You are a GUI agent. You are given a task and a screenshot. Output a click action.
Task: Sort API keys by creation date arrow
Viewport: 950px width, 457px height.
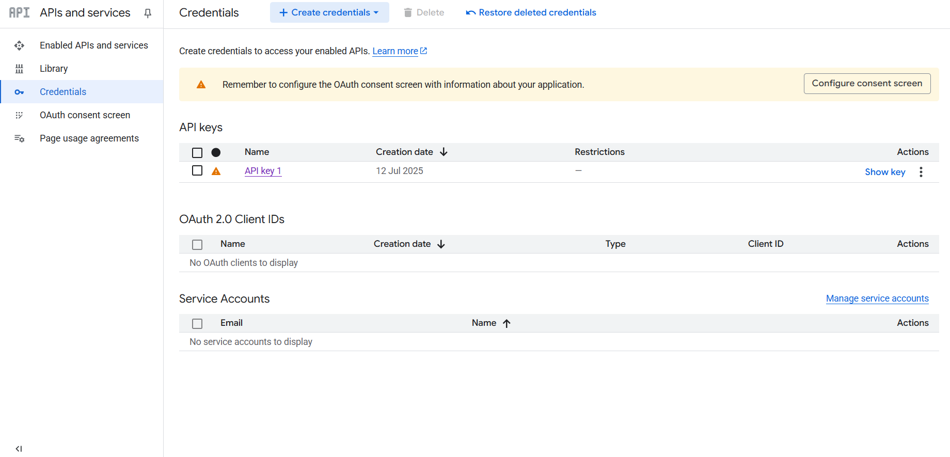[x=444, y=152]
